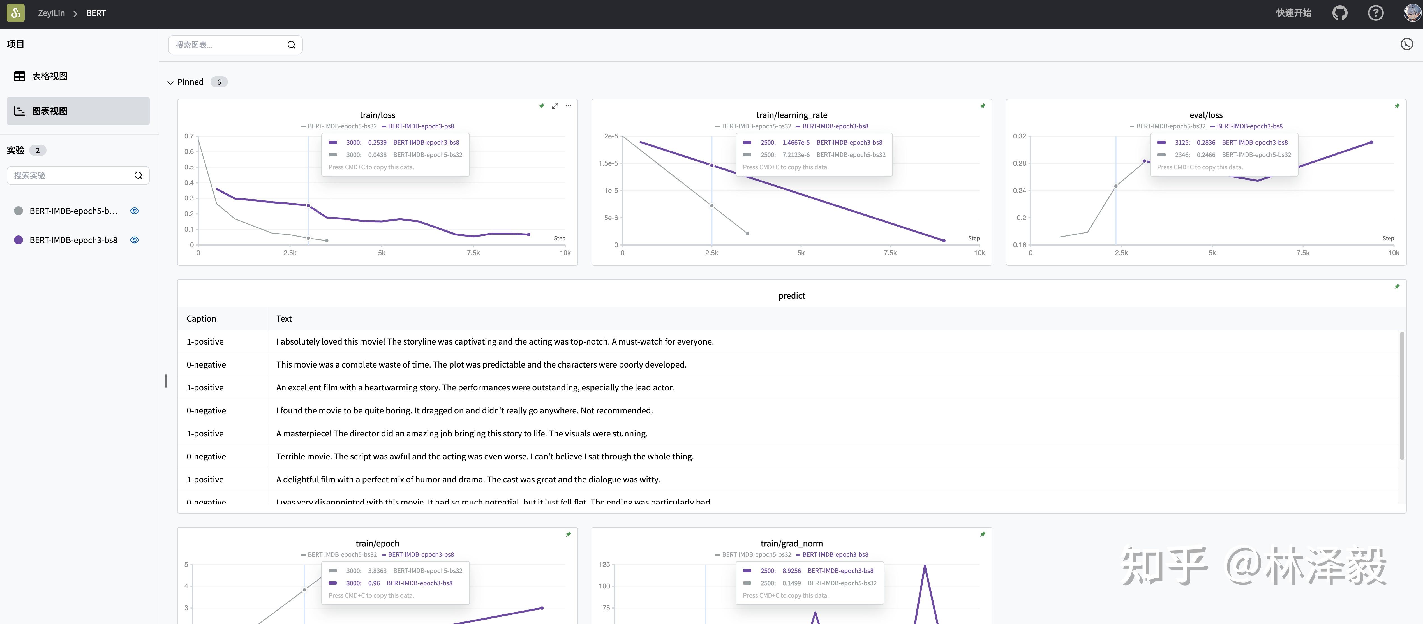Screen dimensions: 1423x624
Task: Expand the train/loss chart to fullscreen
Action: click(x=555, y=105)
